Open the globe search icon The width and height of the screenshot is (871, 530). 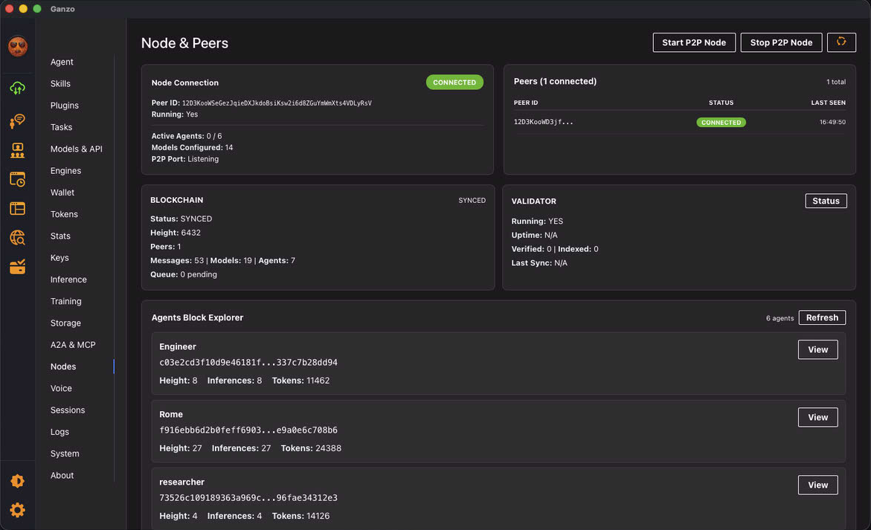(x=18, y=238)
